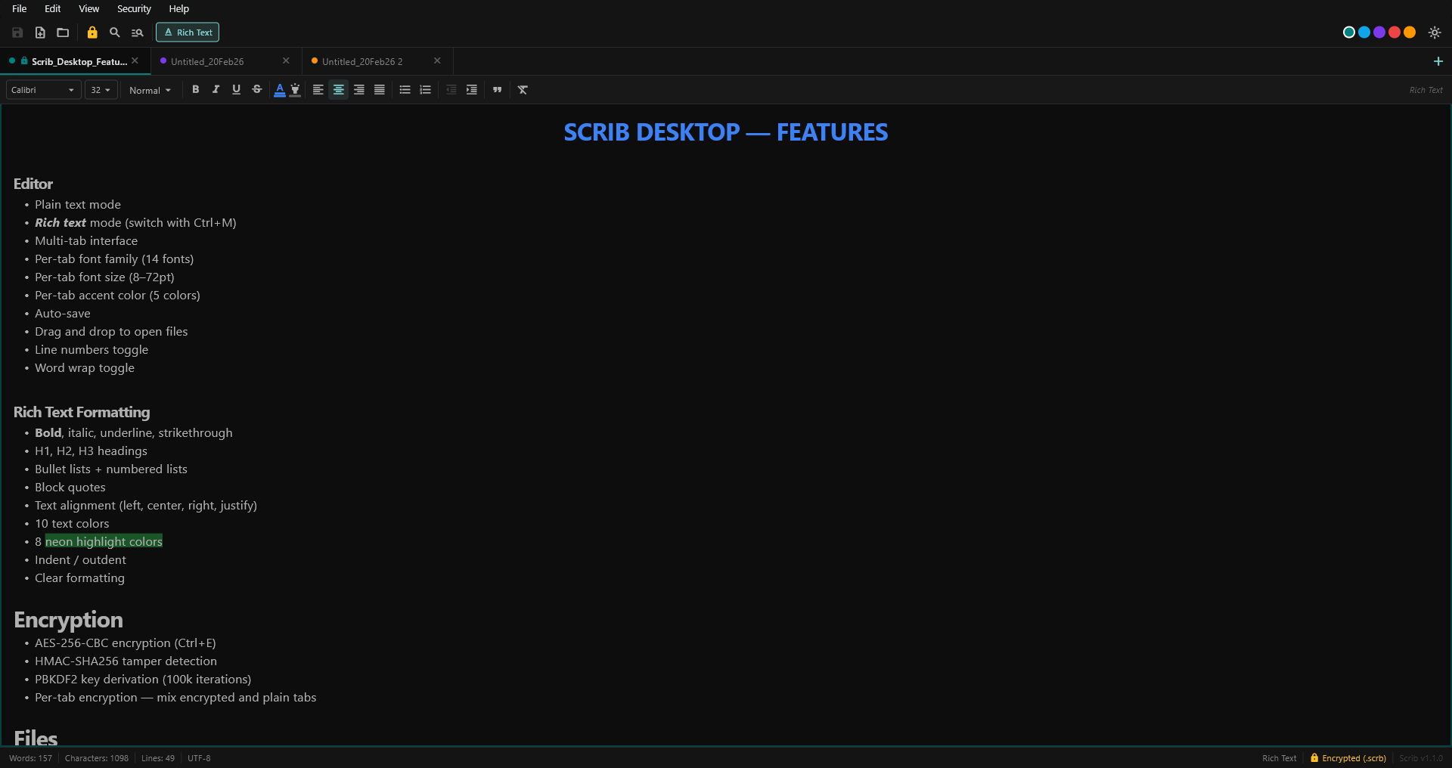The width and height of the screenshot is (1452, 768).
Task: Save the current document
Action: (x=17, y=33)
